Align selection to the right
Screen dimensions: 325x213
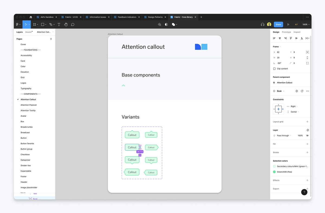[x=285, y=38]
